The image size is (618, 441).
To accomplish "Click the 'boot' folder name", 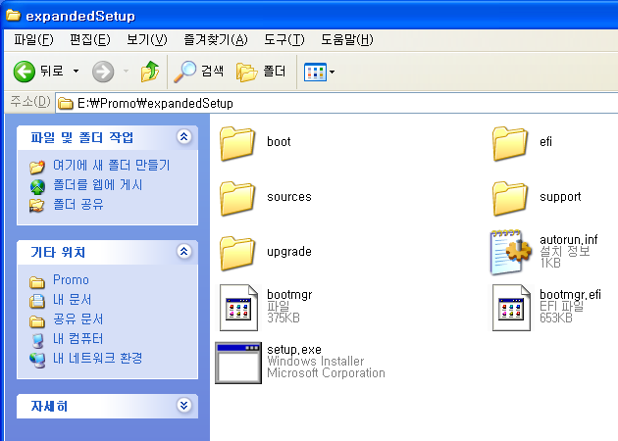I will (279, 141).
